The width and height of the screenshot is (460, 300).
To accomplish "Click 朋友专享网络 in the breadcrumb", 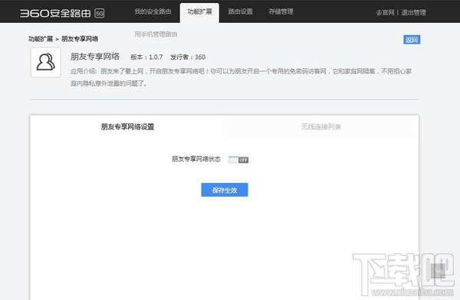I will (80, 39).
